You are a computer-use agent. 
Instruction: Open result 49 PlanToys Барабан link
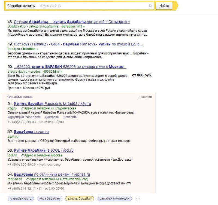point(78,44)
